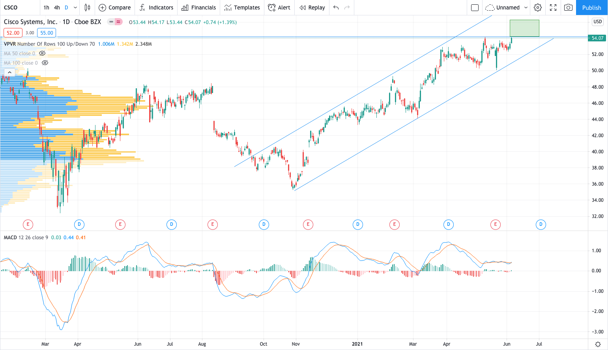The height and width of the screenshot is (350, 608).
Task: Click the dividend marker above the Oct label
Action: coord(264,225)
